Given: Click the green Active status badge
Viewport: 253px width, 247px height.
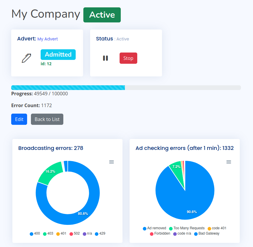Looking at the screenshot, I should (102, 15).
